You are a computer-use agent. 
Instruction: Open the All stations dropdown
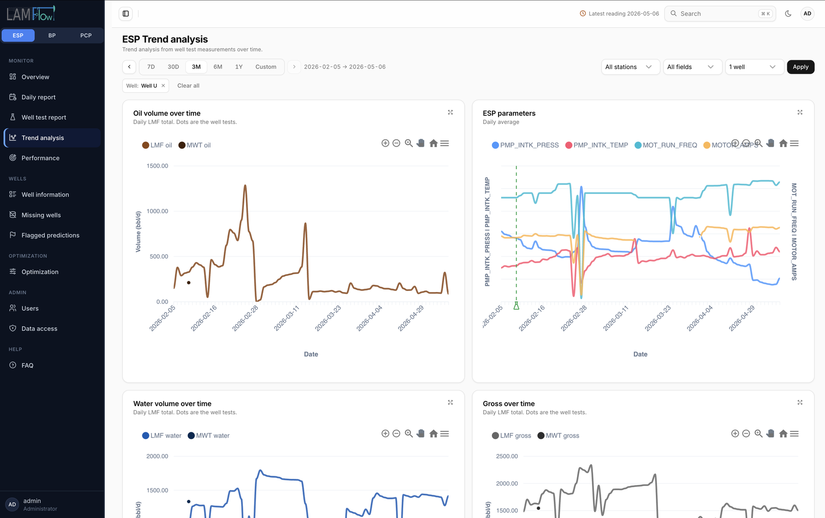(630, 67)
